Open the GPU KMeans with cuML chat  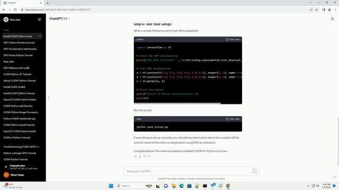click(x=16, y=68)
